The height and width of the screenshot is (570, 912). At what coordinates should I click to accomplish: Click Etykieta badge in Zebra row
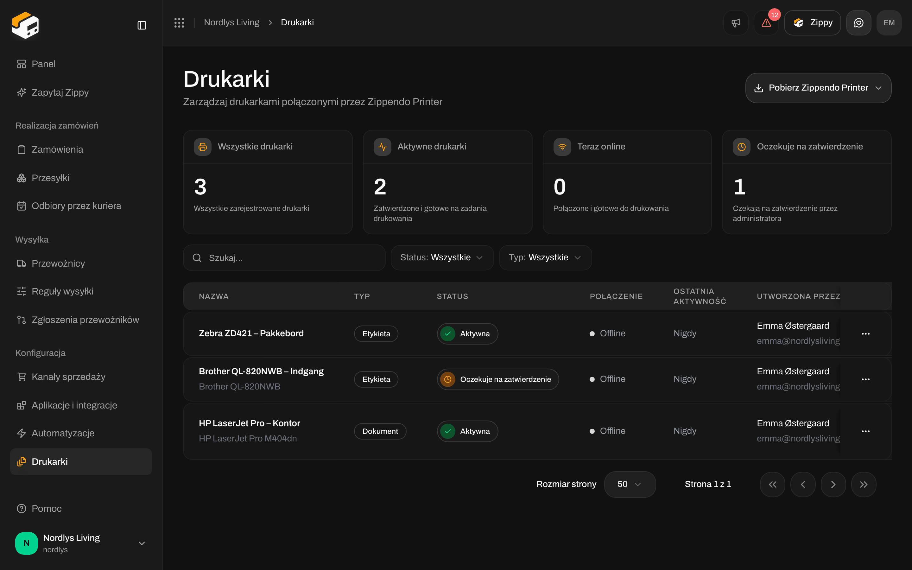(376, 334)
